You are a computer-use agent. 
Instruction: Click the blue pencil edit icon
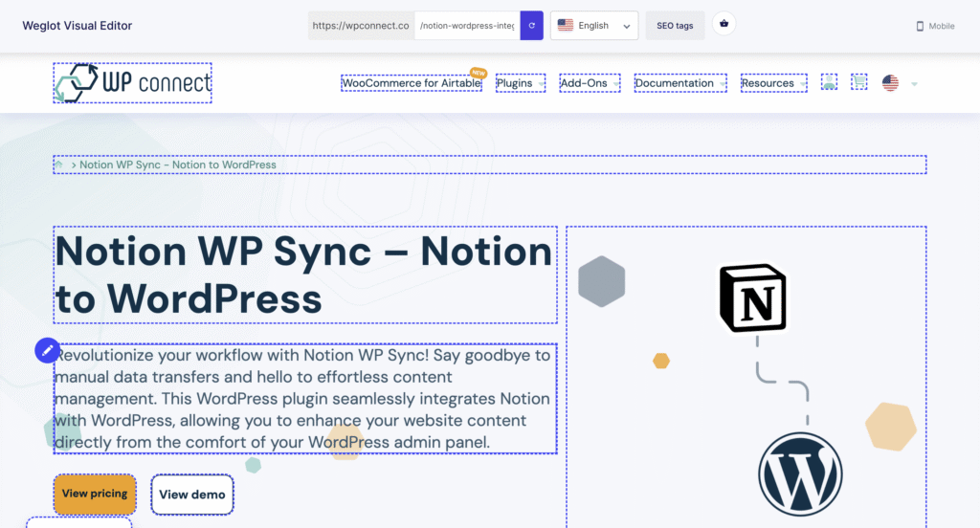click(x=48, y=350)
